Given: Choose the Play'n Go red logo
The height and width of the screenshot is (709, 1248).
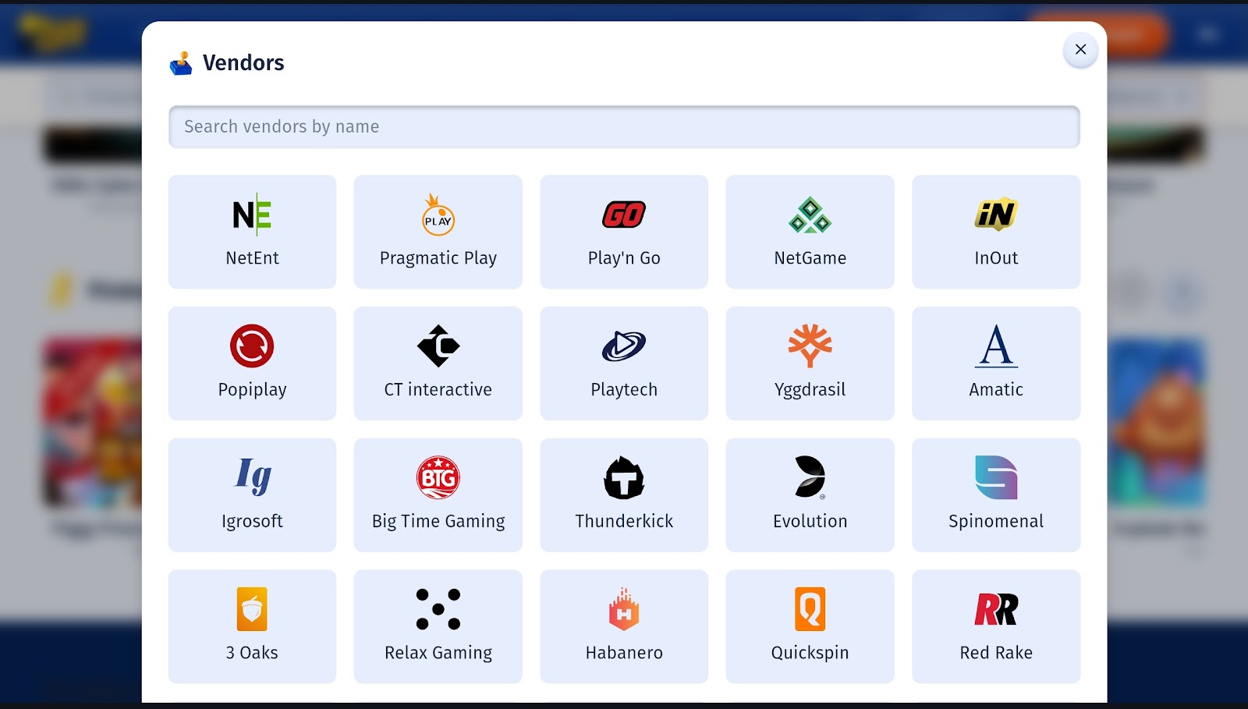Looking at the screenshot, I should click(x=624, y=214).
